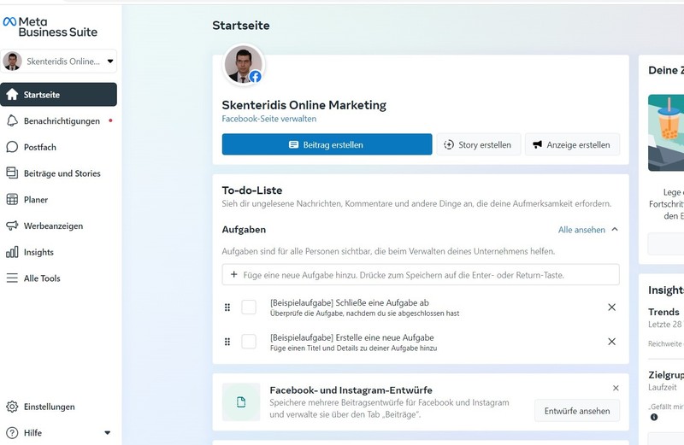Click the Postfach speech bubble icon
This screenshot has height=445, width=684.
tap(12, 147)
